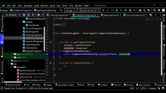Close the ChatRoomFragment.kt tab
Image resolution: width=166 pixels, height=93 pixels.
pyautogui.click(x=98, y=15)
